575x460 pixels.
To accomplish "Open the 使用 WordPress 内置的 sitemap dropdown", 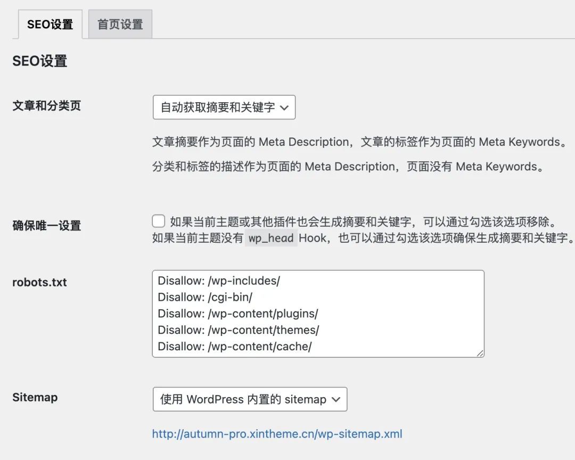I will [250, 399].
